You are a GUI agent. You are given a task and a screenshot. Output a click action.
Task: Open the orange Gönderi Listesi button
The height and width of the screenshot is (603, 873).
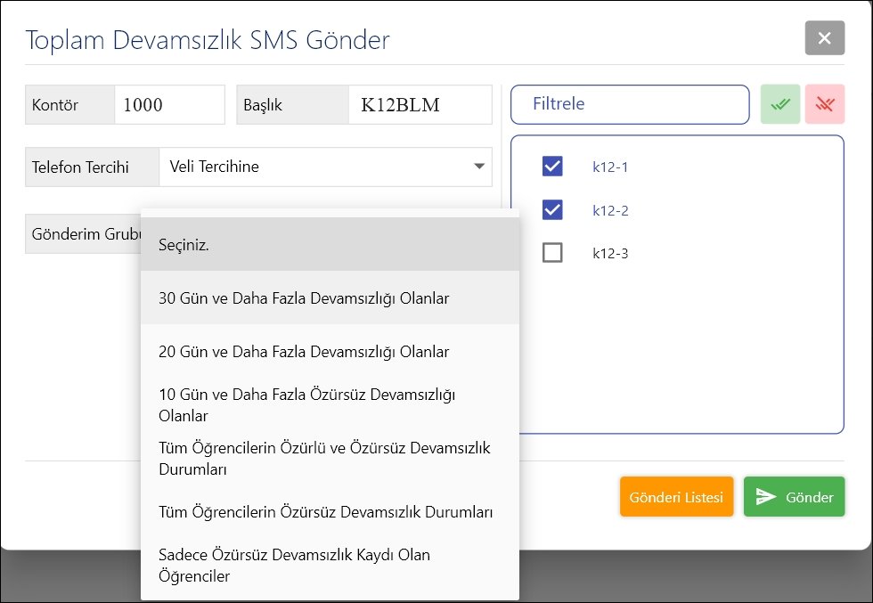pyautogui.click(x=676, y=497)
